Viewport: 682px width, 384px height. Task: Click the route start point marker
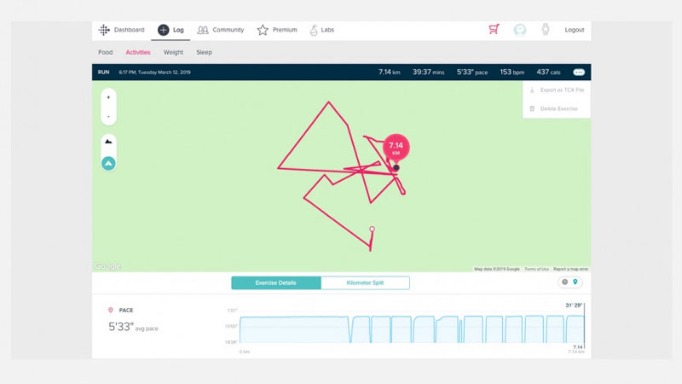pos(372,229)
